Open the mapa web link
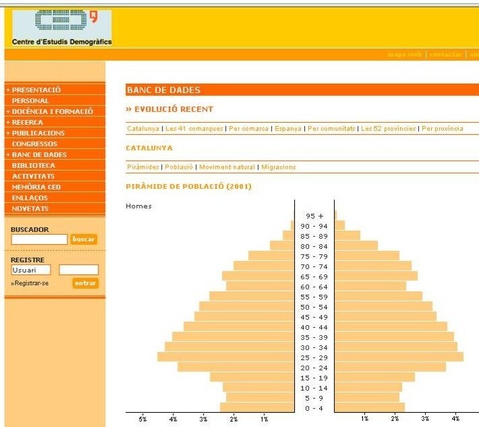The height and width of the screenshot is (427, 479). click(x=405, y=55)
